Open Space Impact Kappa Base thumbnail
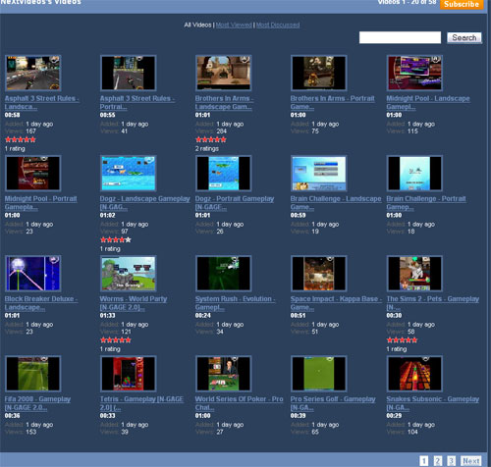 319,274
